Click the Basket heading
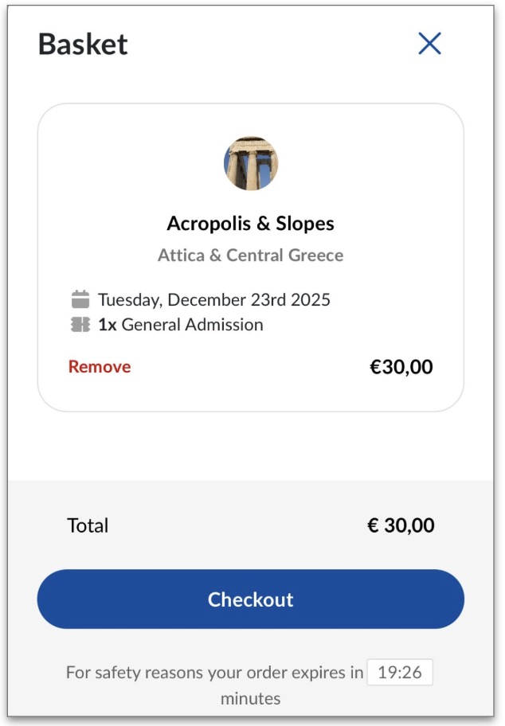The height and width of the screenshot is (726, 505). click(x=83, y=44)
